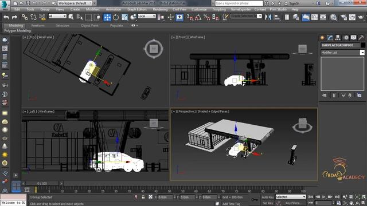Viewport: 367px width, 206px height.
Task: Toggle the Angle Snap button
Action: point(198,17)
